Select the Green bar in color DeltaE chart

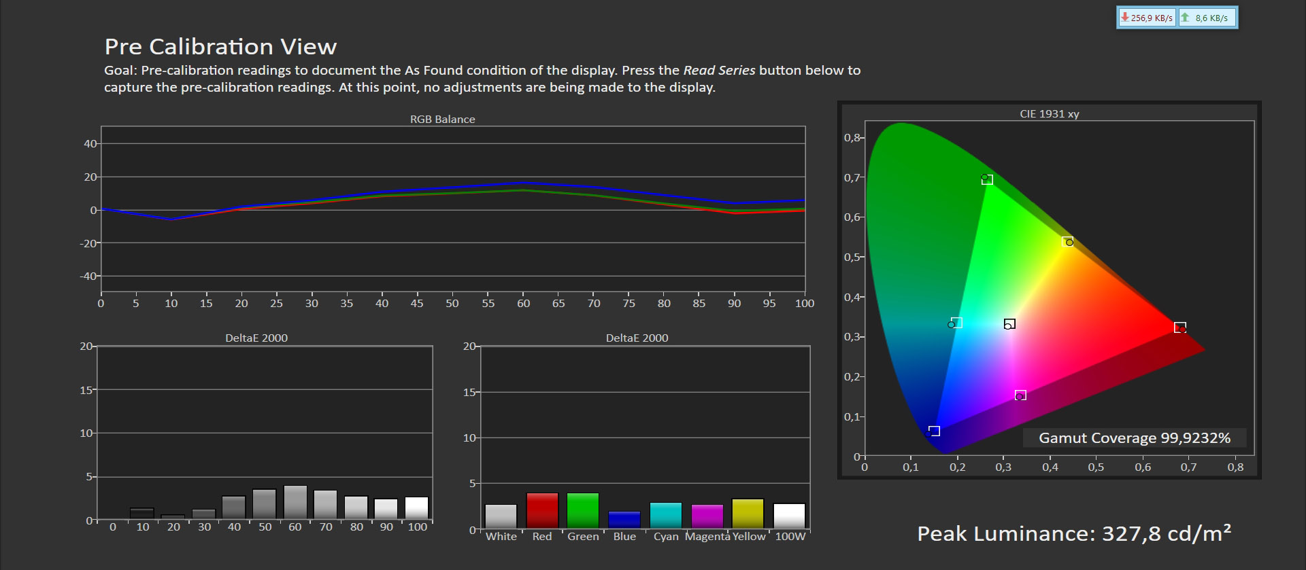click(x=583, y=510)
